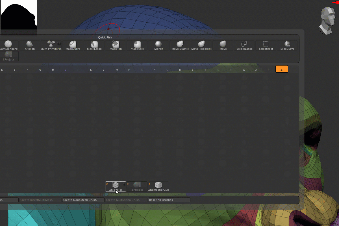The image size is (339, 226).
Task: Click Create NanoMesh Brush button
Action: (83, 200)
